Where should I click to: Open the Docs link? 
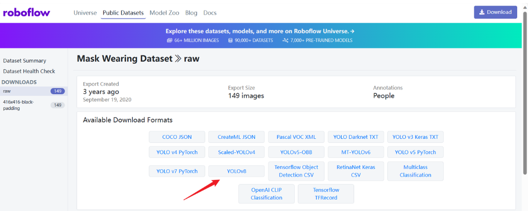210,13
